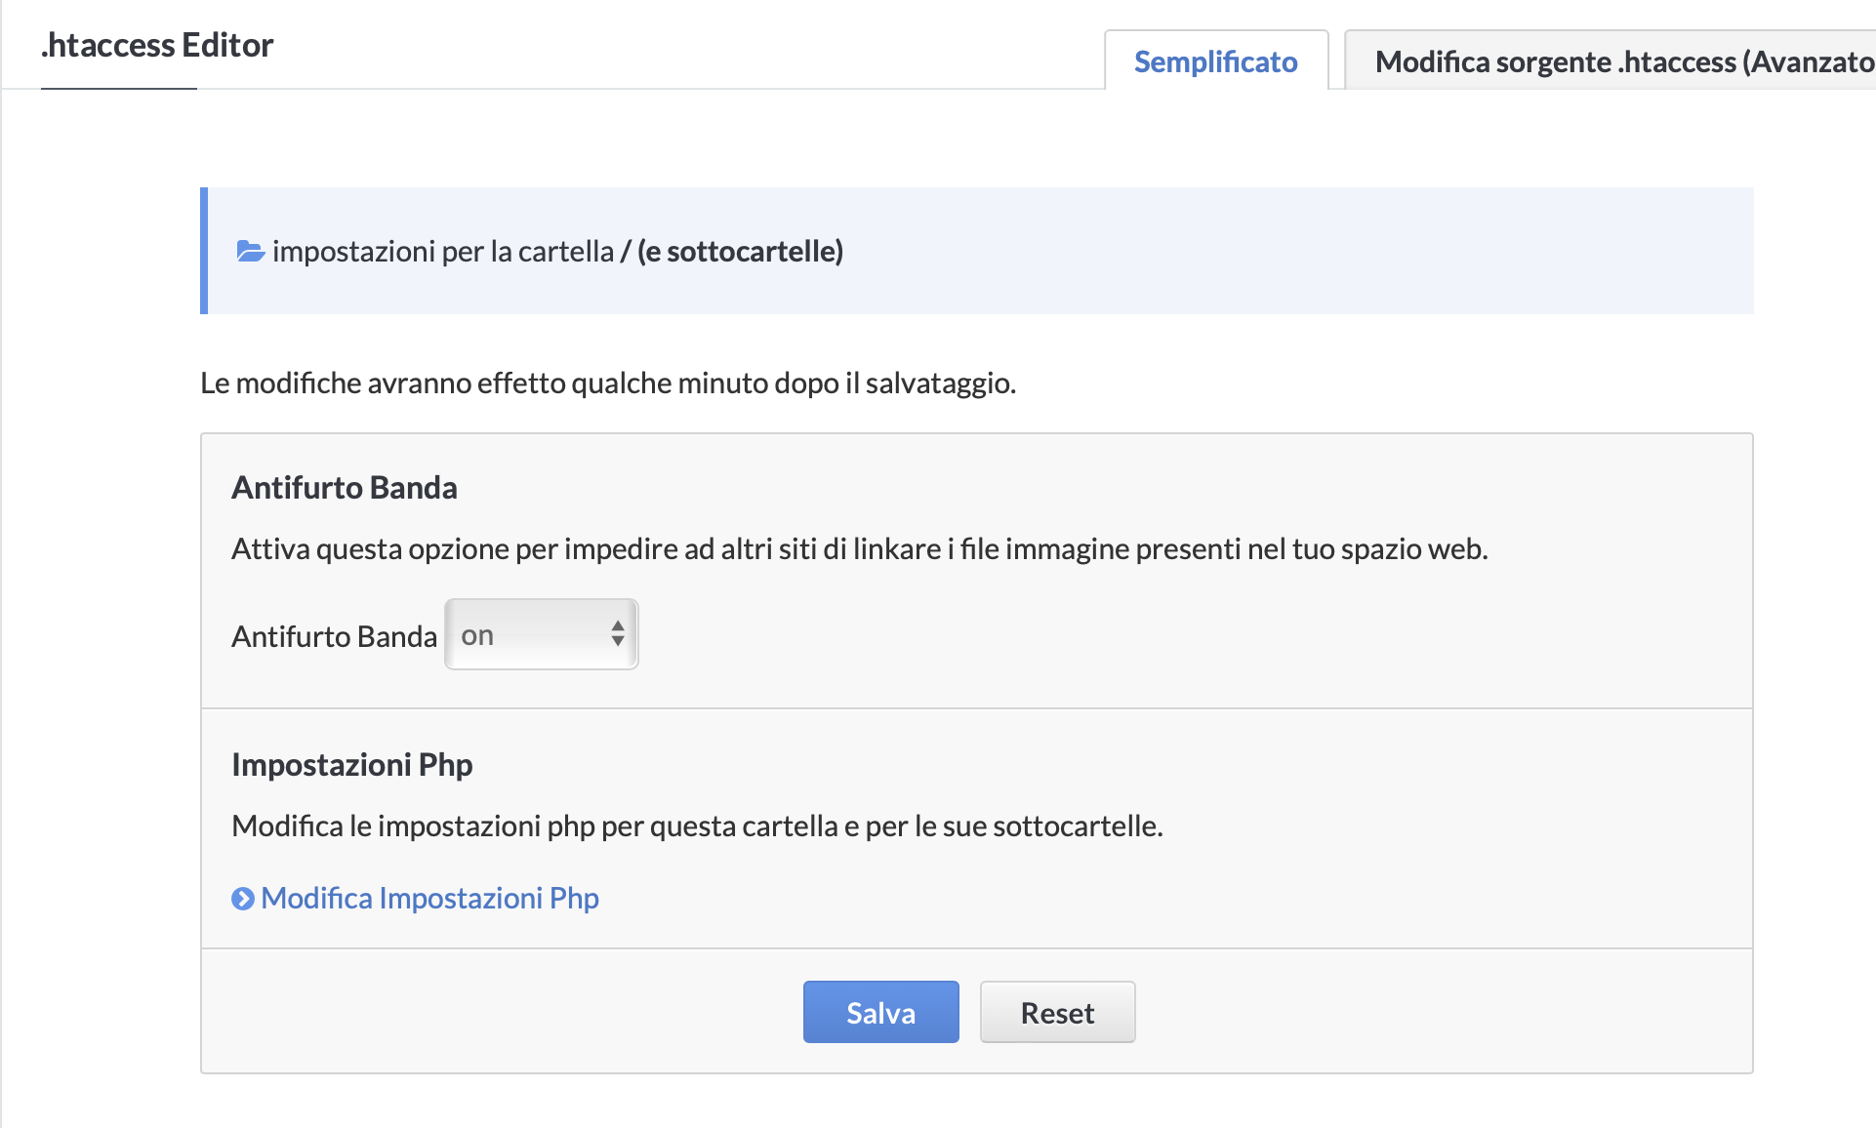Image resolution: width=1876 pixels, height=1128 pixels.
Task: Click the Antifurto Banda description paragraph
Action: tap(859, 548)
